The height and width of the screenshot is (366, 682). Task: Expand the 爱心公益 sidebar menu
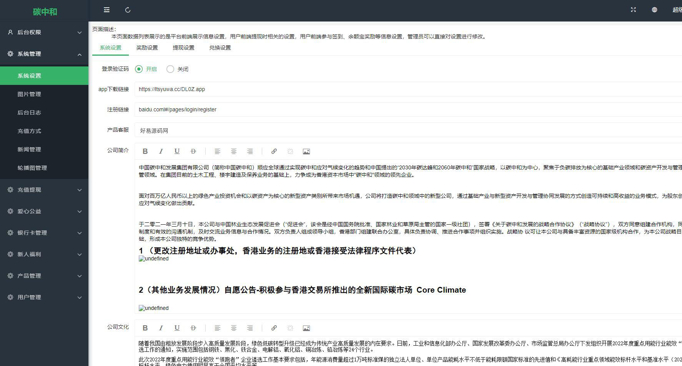point(44,211)
